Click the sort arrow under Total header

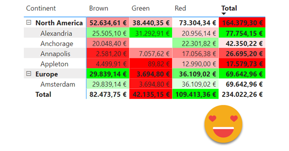coord(224,14)
